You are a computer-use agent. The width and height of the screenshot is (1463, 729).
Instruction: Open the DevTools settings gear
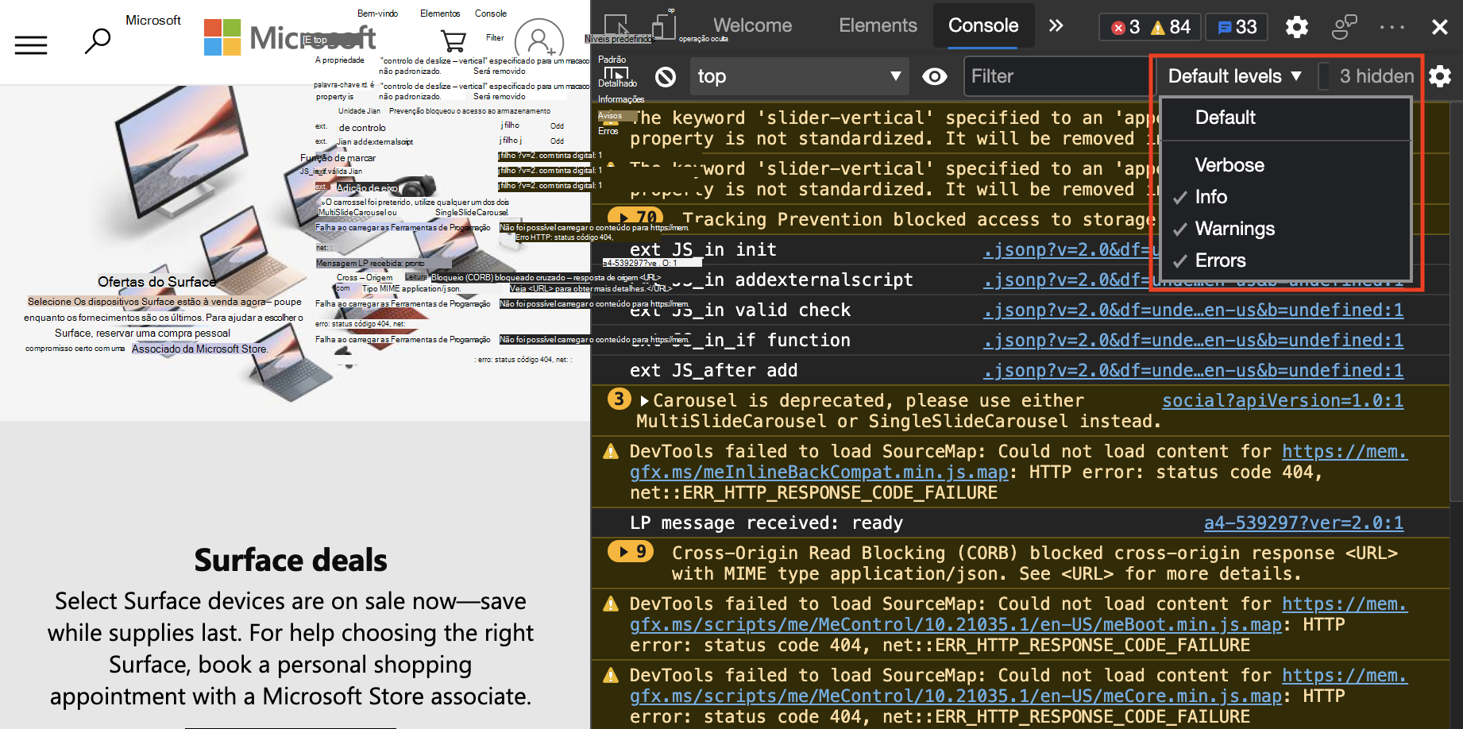point(1297,27)
